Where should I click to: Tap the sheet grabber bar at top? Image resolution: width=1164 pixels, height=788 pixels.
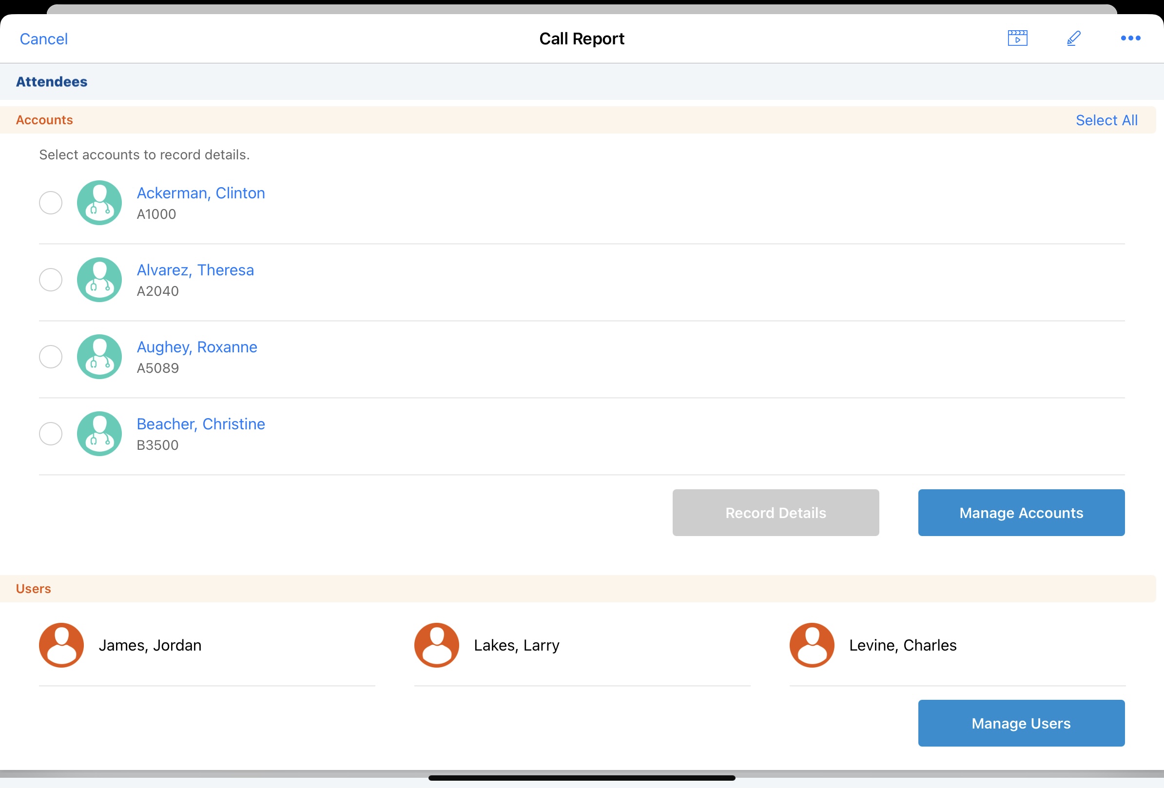(581, 9)
